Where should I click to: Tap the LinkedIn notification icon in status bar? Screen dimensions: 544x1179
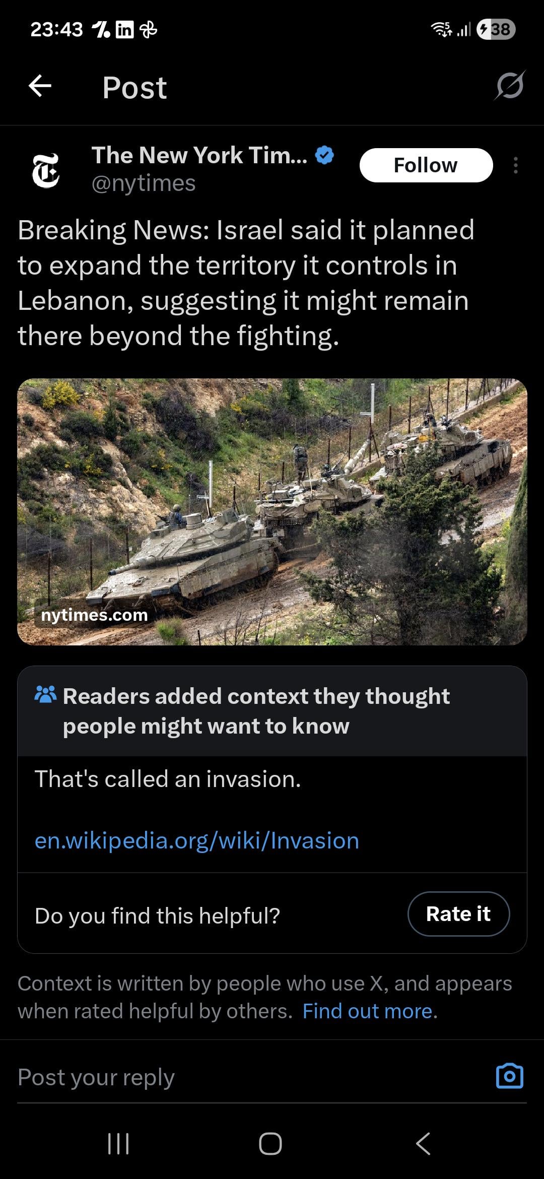pos(125,30)
